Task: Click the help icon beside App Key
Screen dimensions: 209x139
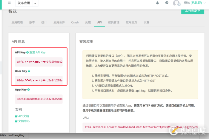Action: pyautogui.click(x=28, y=89)
